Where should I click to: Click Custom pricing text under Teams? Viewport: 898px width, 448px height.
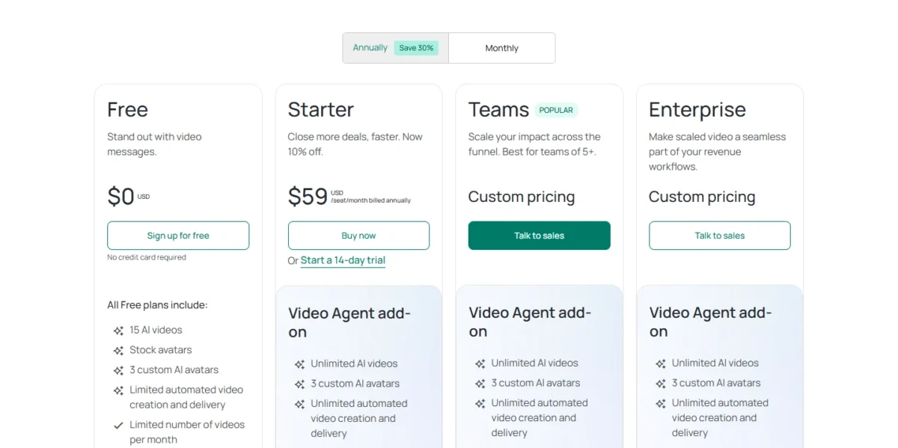tap(522, 197)
